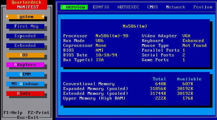The image size is (217, 120).
Task: Switch to the Pentium tab
Action: pos(203,7)
